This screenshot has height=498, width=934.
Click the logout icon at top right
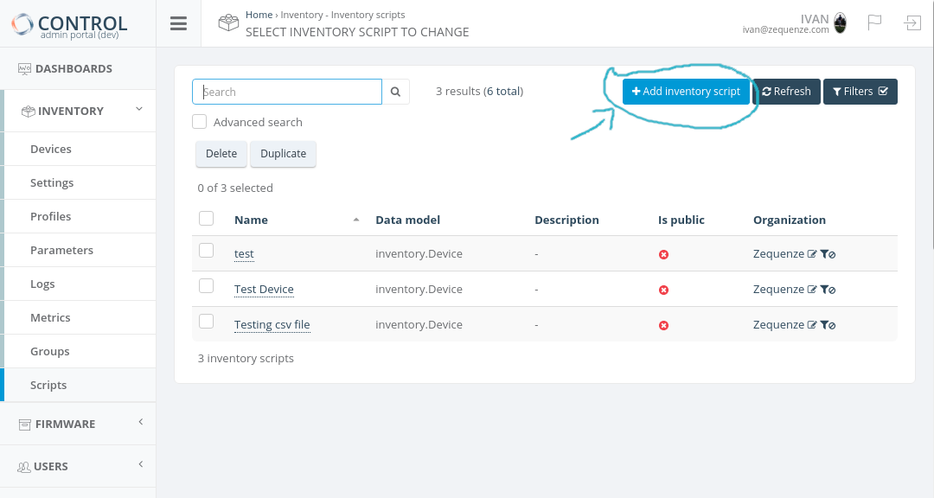912,22
